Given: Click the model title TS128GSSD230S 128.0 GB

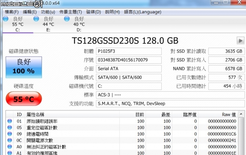Looking at the screenshot, I should [125, 41].
